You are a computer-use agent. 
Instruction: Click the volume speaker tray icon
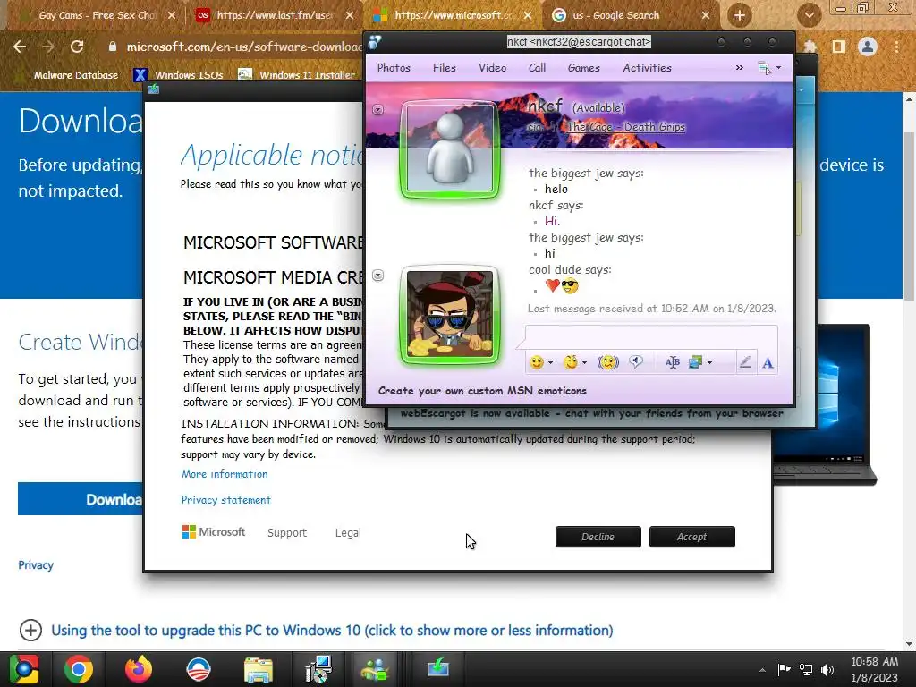point(827,670)
